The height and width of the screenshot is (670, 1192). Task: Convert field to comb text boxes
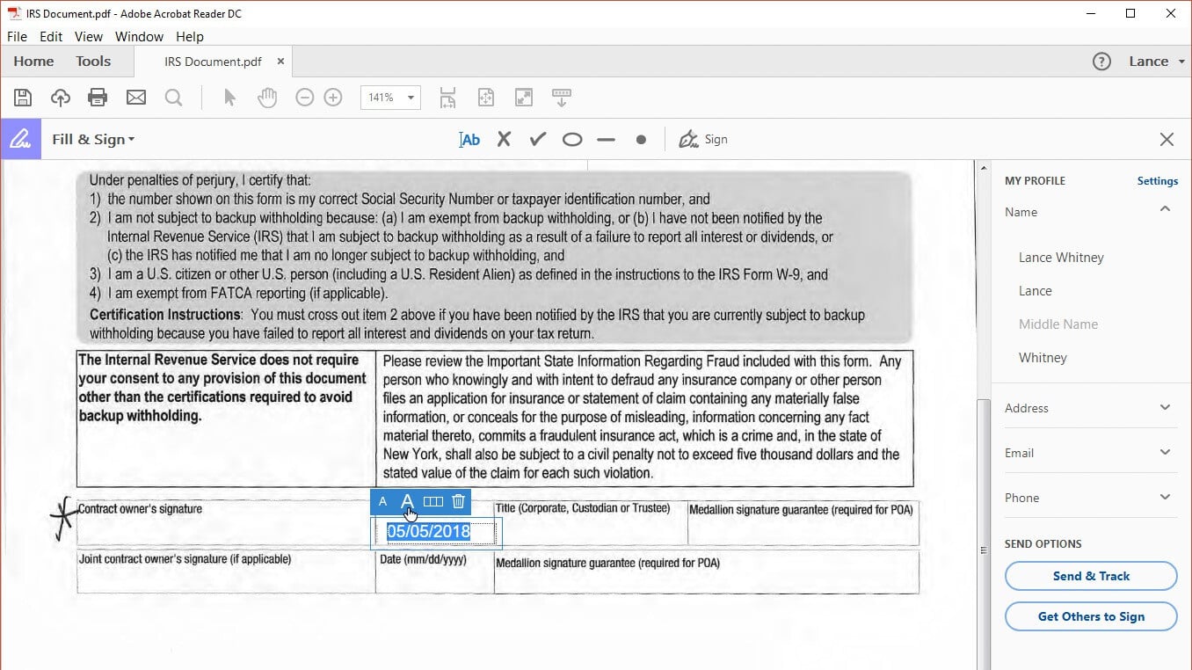tap(432, 502)
